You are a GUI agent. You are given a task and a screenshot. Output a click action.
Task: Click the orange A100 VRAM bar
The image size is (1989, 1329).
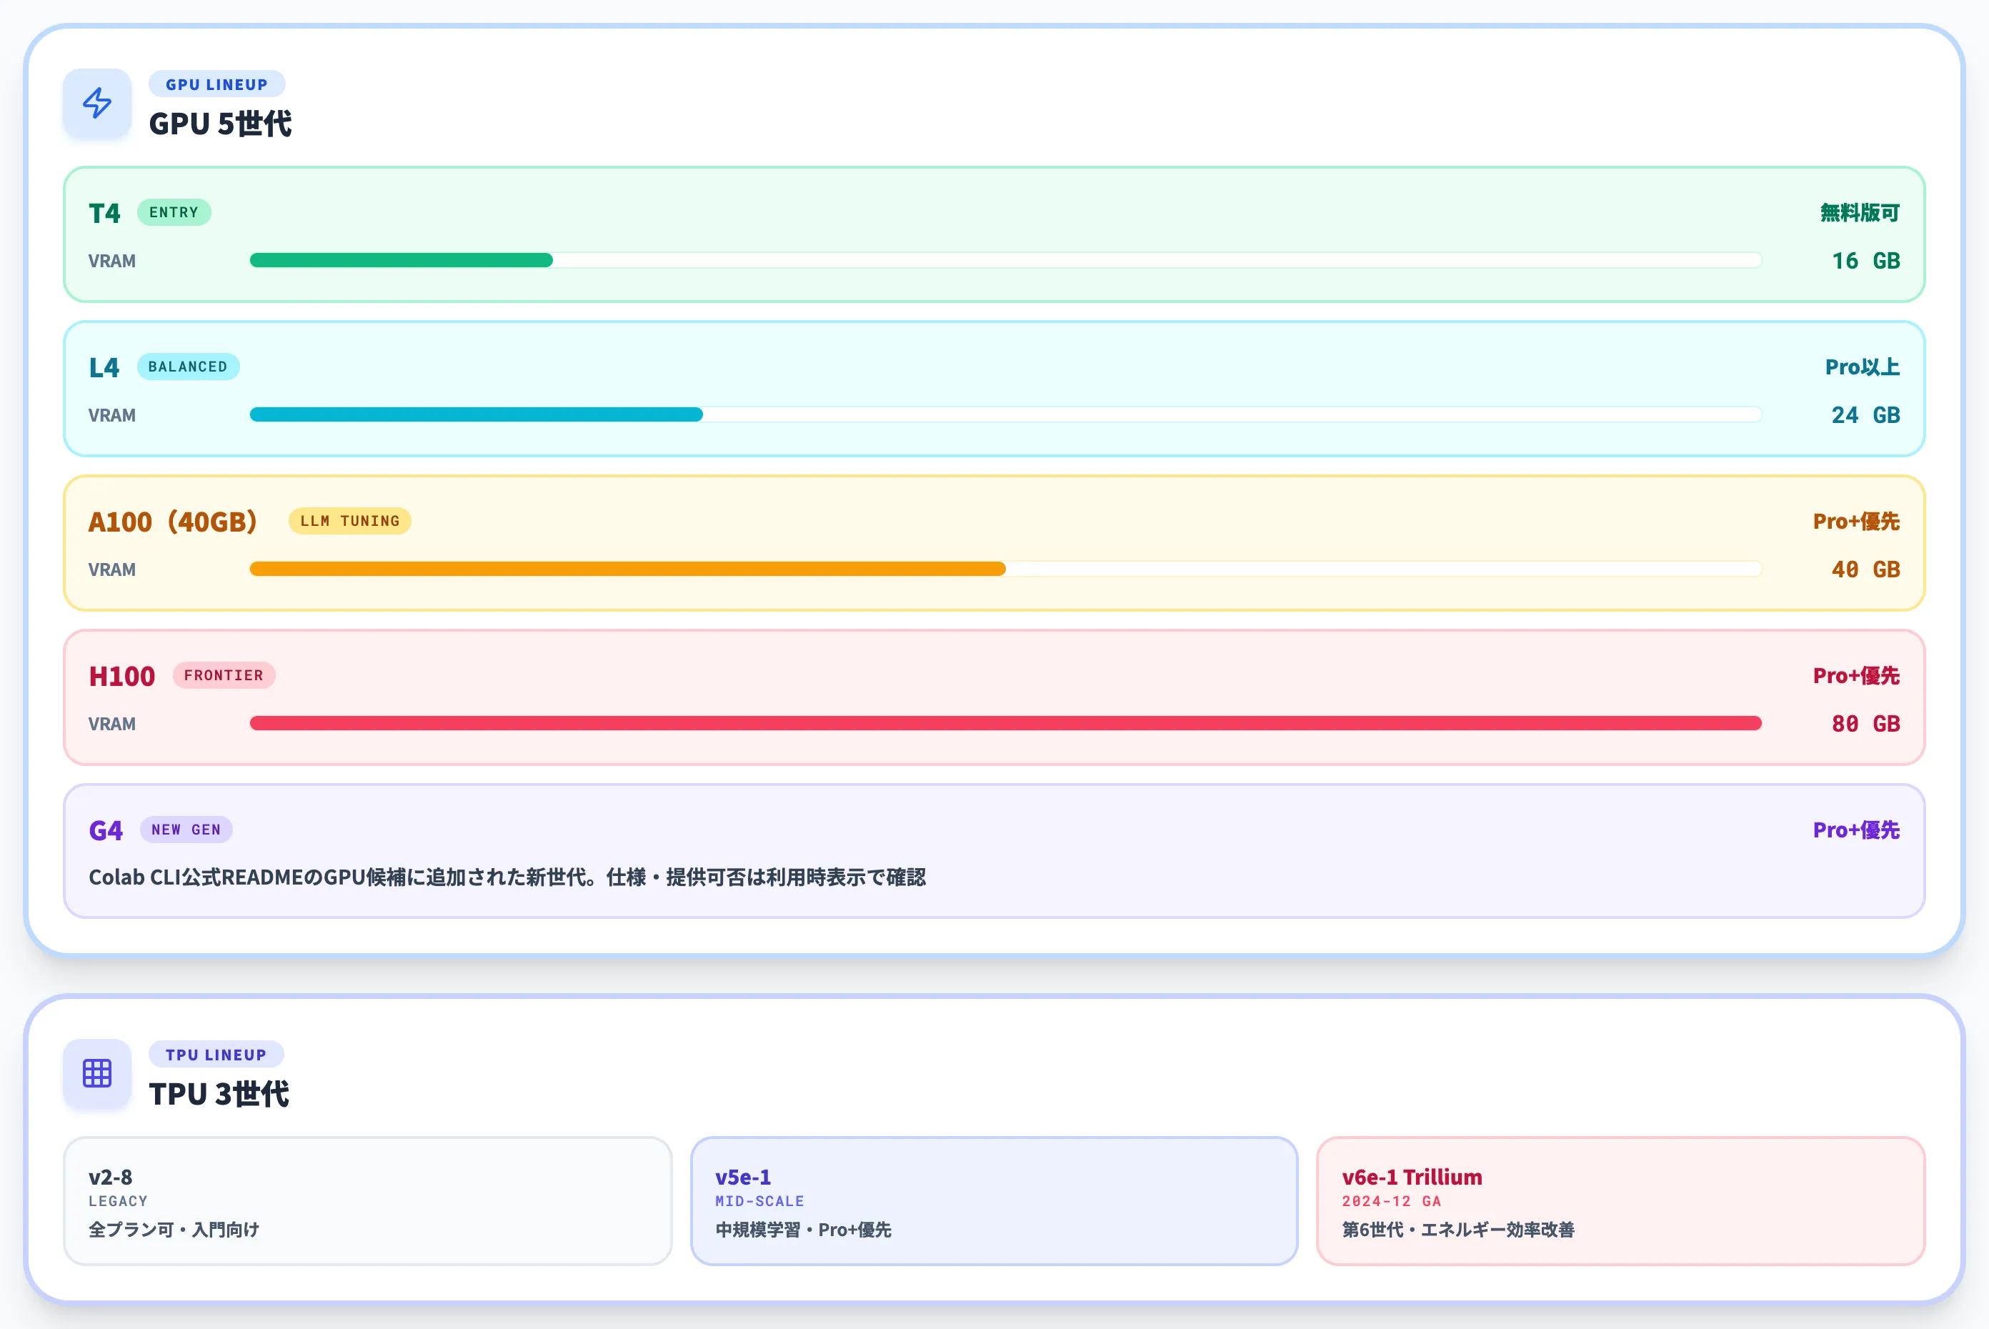[628, 569]
